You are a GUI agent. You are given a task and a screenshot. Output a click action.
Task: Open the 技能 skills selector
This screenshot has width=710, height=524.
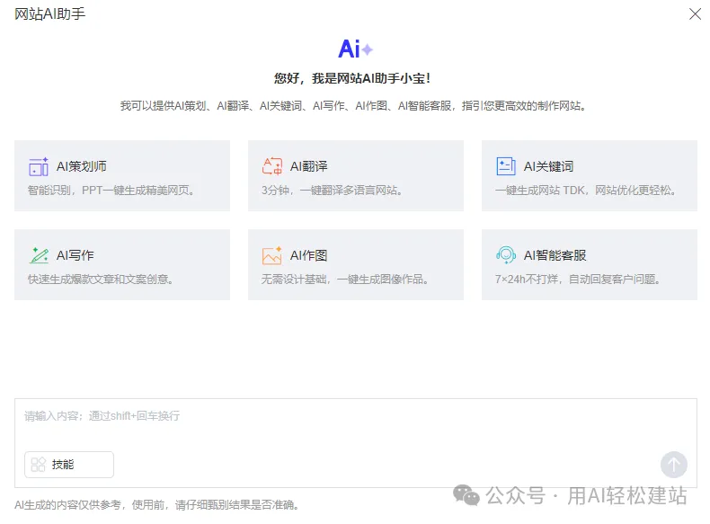click(69, 464)
